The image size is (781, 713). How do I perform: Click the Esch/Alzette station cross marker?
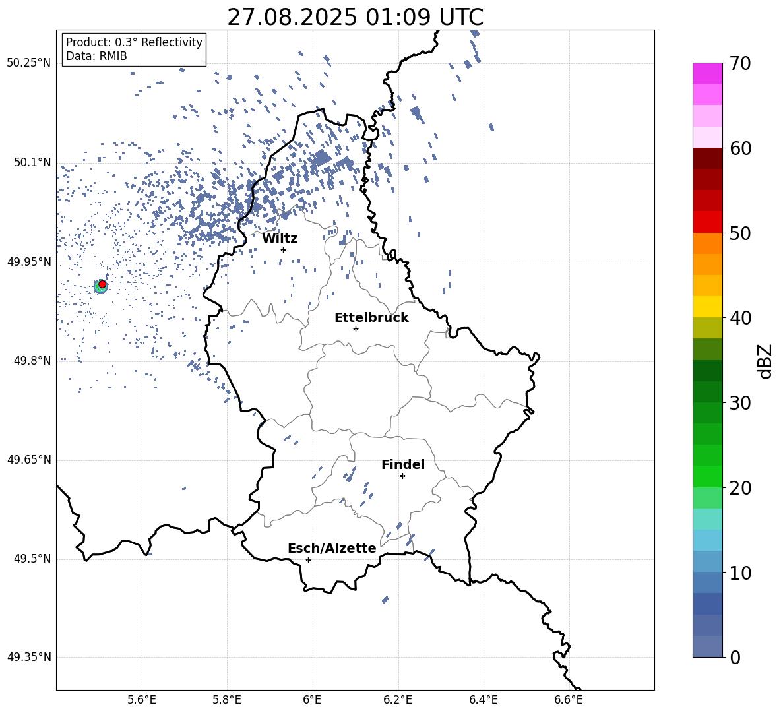tap(308, 559)
